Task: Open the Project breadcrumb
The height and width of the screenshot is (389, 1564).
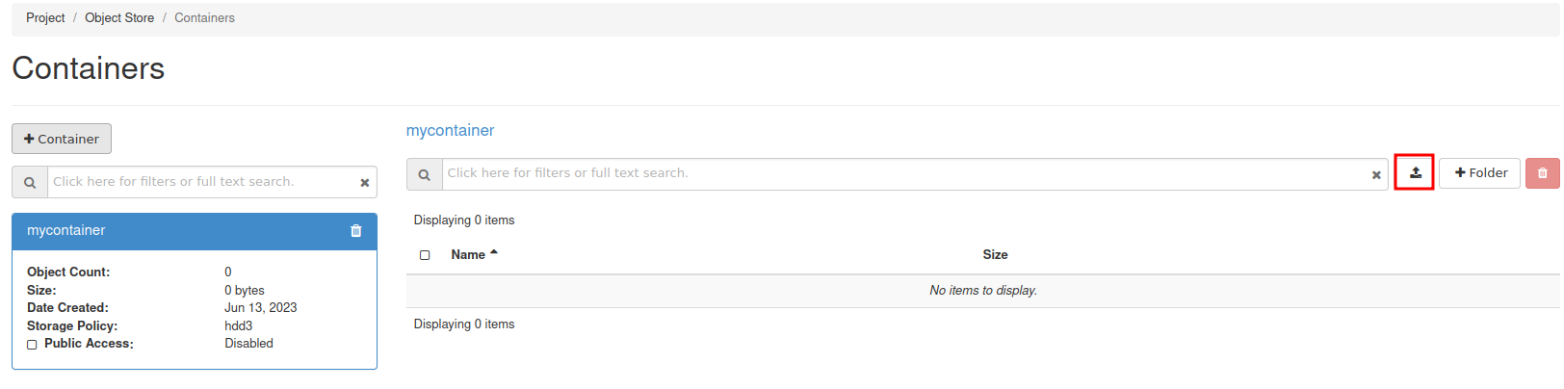Action: pyautogui.click(x=45, y=18)
